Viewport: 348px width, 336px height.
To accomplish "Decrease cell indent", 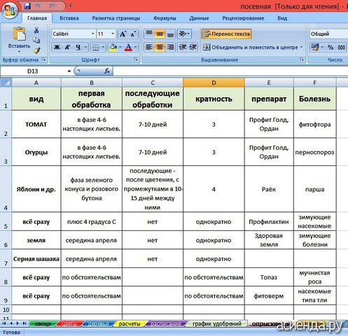I will point(183,48).
